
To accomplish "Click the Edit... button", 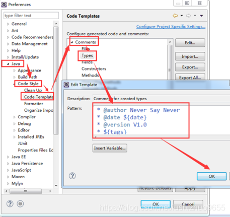I will point(190,43).
